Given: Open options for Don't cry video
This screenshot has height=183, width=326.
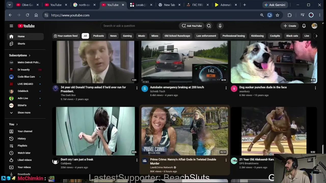Looking at the screenshot, I should point(137,160).
